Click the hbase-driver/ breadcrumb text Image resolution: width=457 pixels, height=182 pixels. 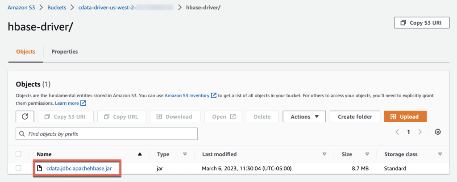(203, 8)
